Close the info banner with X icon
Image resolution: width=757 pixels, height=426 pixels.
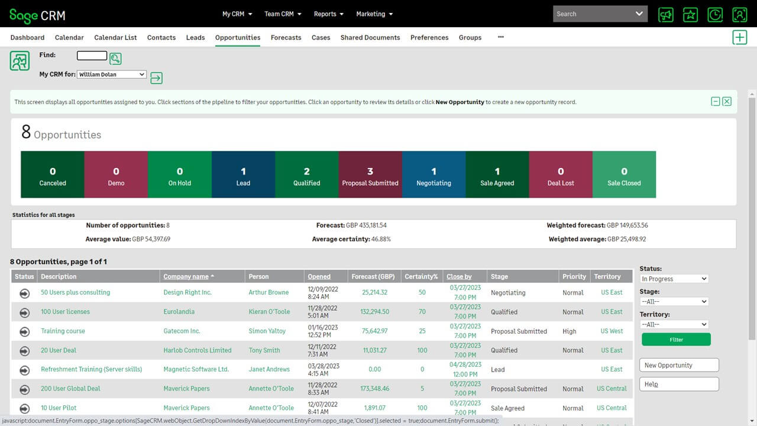point(727,102)
